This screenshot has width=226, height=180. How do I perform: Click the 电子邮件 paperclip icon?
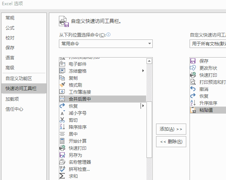(x=62, y=64)
